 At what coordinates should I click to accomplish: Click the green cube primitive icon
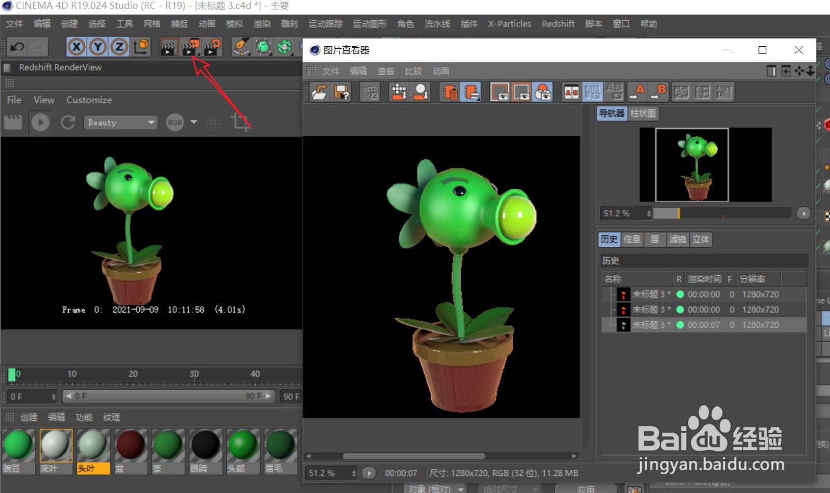coord(263,47)
